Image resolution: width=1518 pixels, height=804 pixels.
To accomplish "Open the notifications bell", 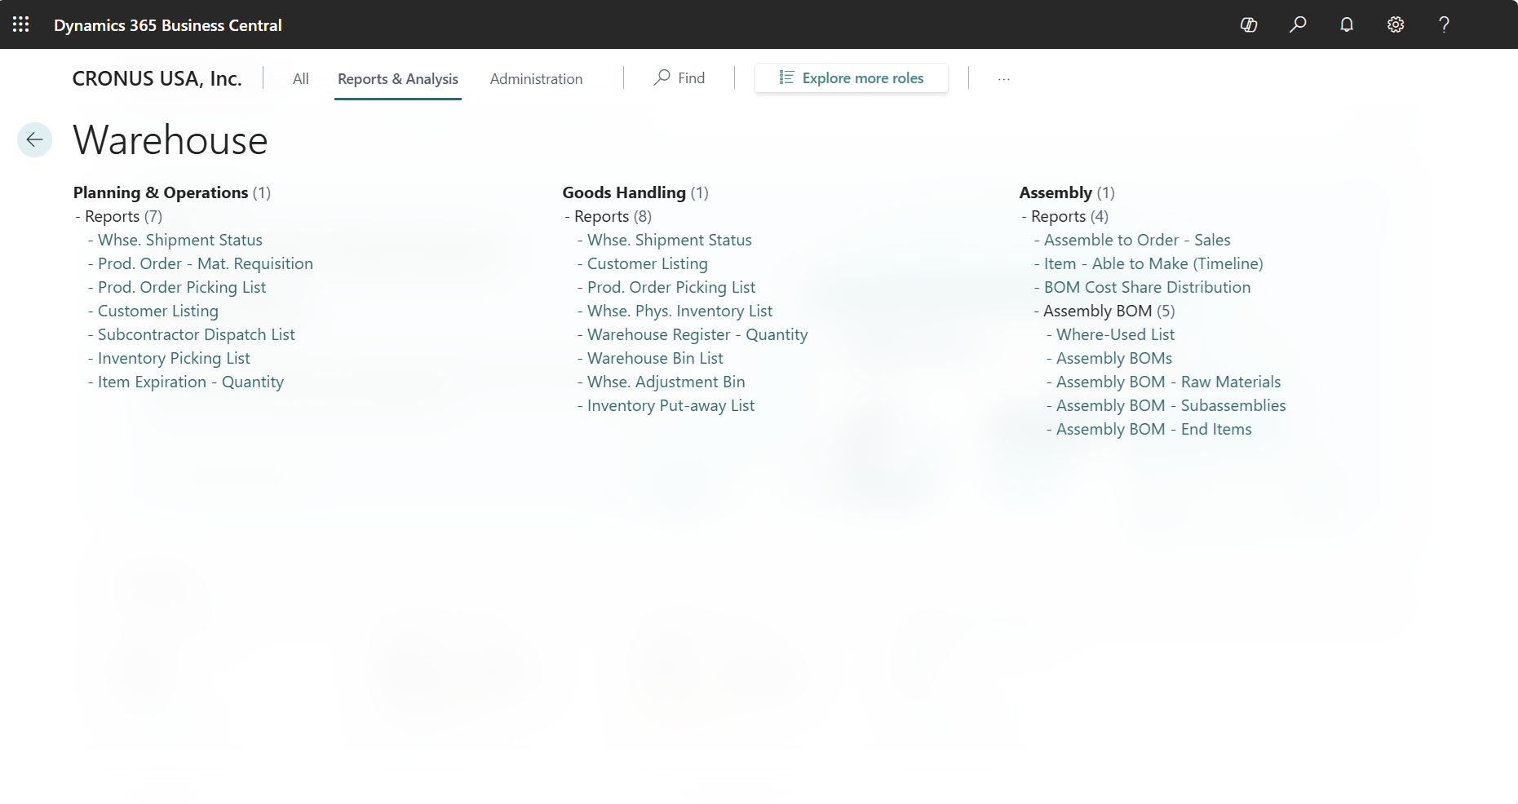I will coord(1346,24).
